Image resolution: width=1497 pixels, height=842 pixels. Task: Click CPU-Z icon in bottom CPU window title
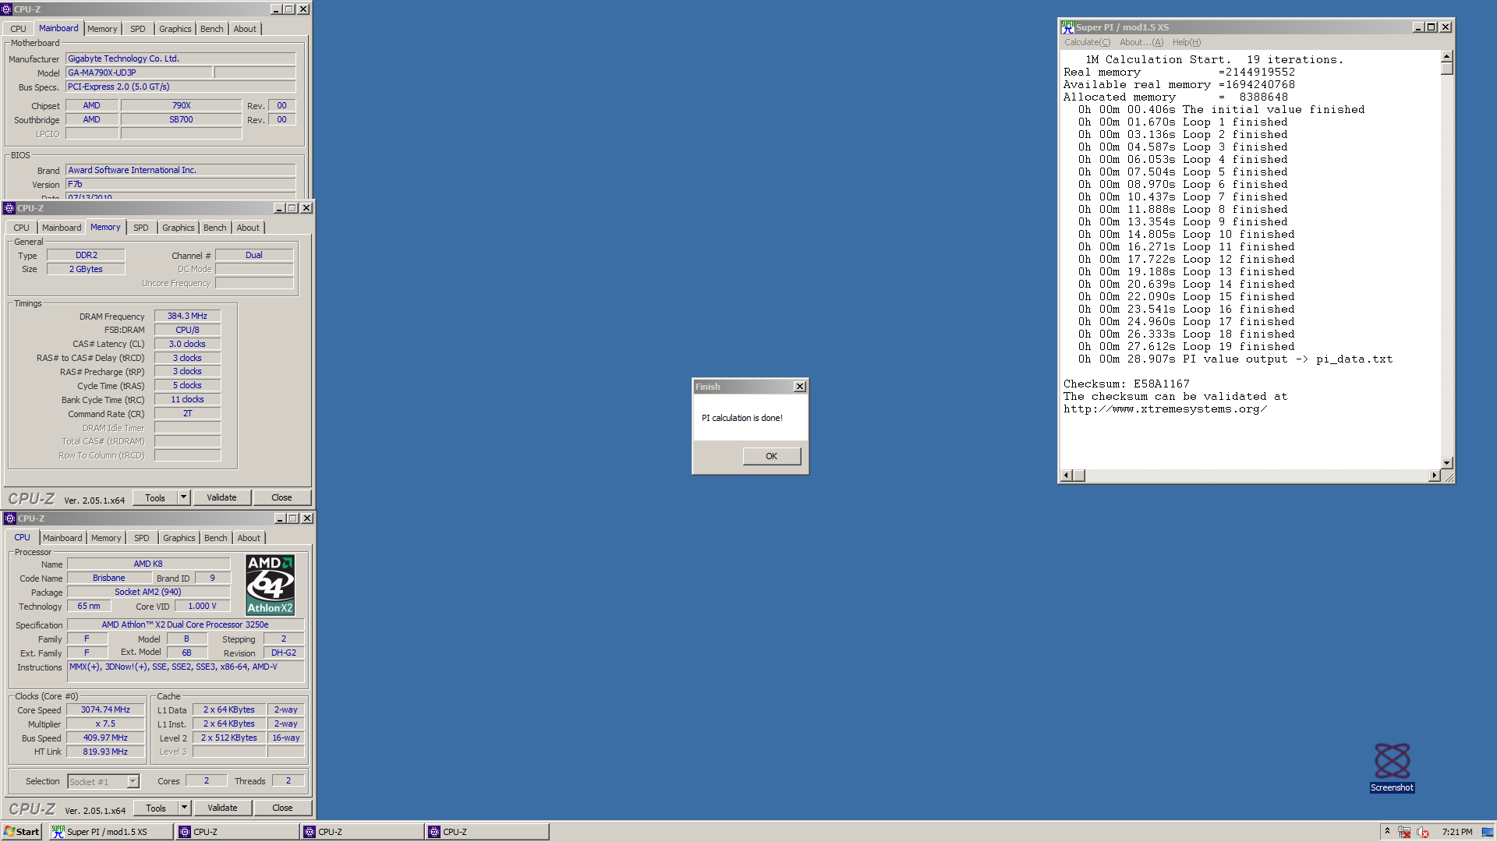click(10, 518)
